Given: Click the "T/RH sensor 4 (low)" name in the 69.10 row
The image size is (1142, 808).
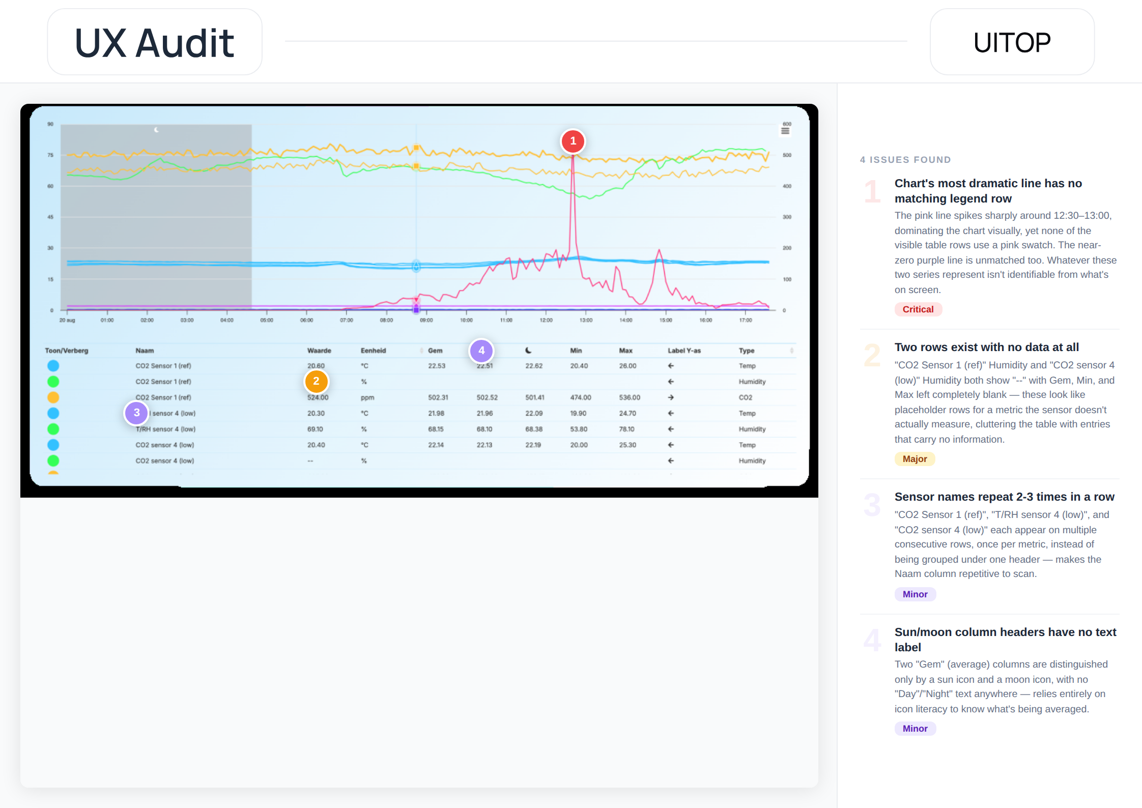Looking at the screenshot, I should coord(165,429).
